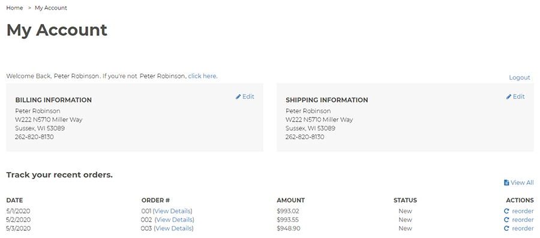
Task: Click the pencil icon in Billing Information
Action: pos(238,97)
